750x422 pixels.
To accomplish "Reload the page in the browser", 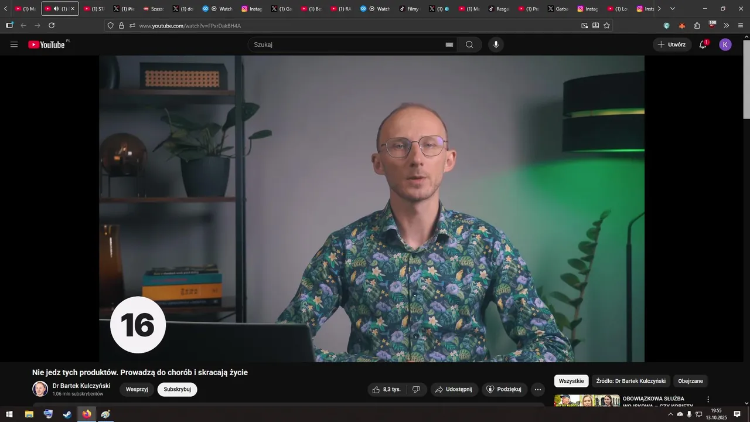I will (52, 25).
